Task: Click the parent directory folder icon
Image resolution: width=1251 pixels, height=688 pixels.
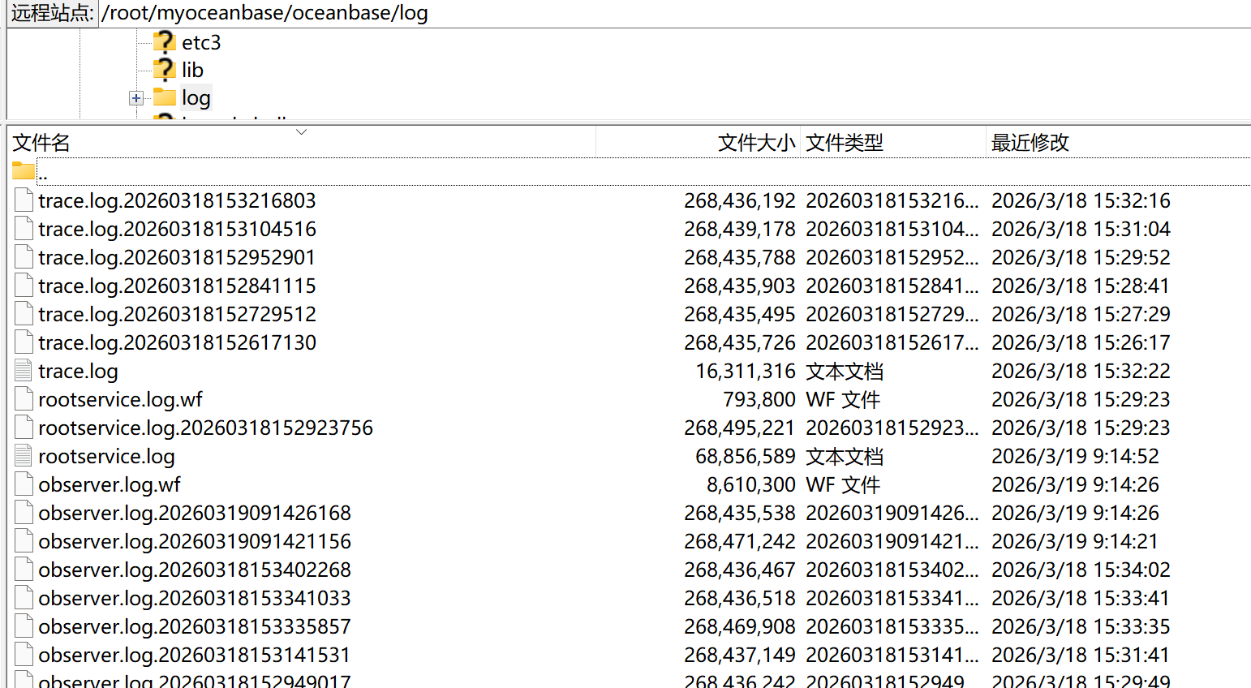Action: tap(24, 171)
